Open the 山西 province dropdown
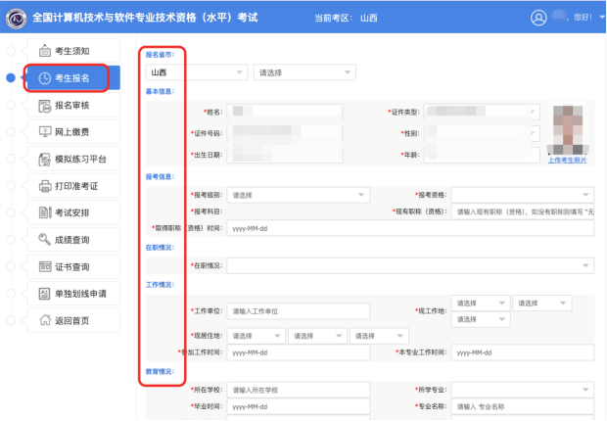Screen dimensions: 607x421 coord(197,72)
